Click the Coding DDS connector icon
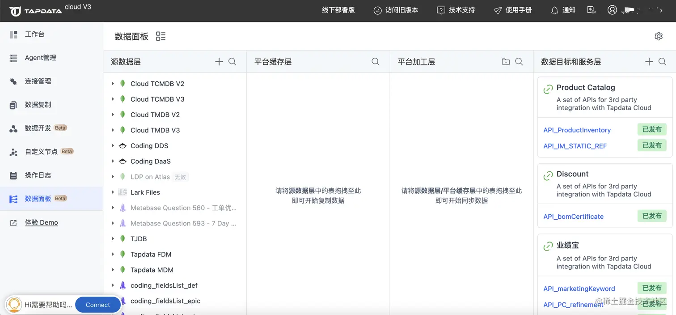Image resolution: width=676 pixels, height=315 pixels. point(123,146)
